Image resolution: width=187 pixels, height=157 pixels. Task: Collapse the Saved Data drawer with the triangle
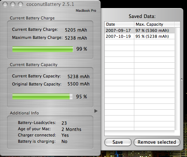tap(96, 111)
